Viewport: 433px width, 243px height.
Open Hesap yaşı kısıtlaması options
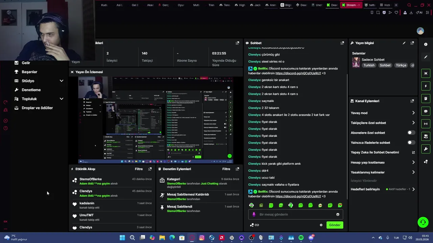413,162
